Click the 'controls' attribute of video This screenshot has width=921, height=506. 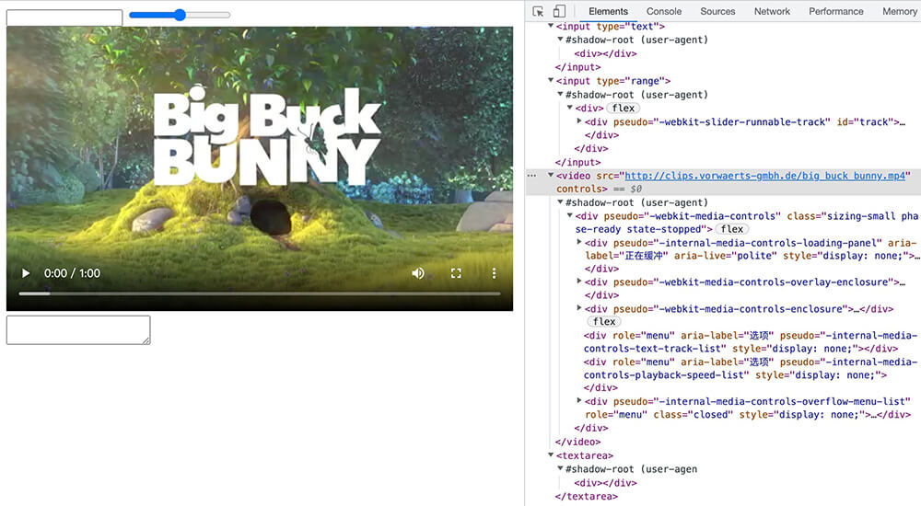click(579, 189)
